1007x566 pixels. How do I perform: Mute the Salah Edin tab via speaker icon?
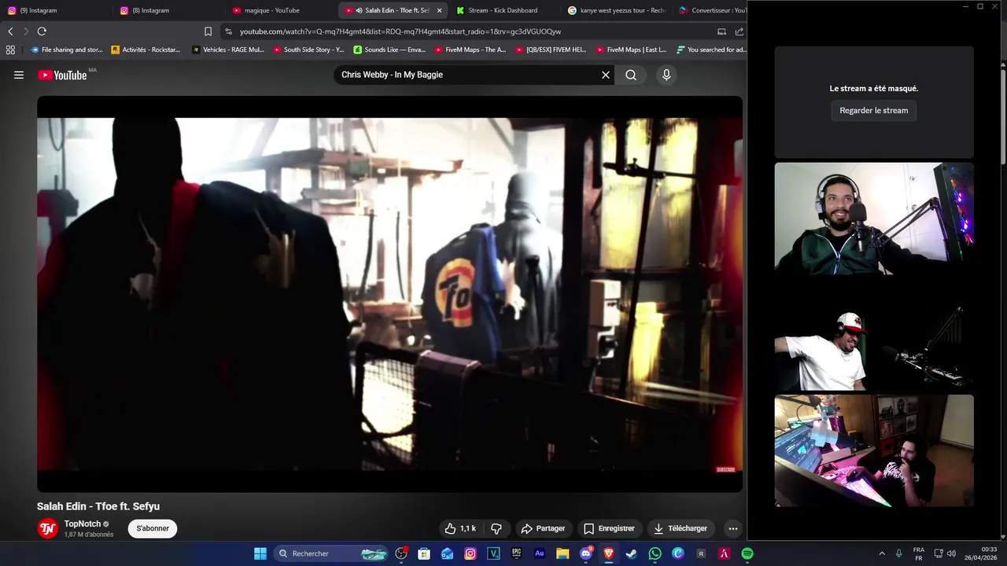pos(359,10)
